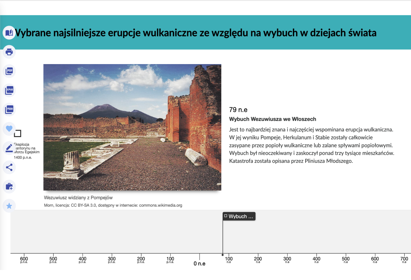The width and height of the screenshot is (411, 280).
Task: Click the 500 p.n.e. tick on timeline
Action: [53, 259]
